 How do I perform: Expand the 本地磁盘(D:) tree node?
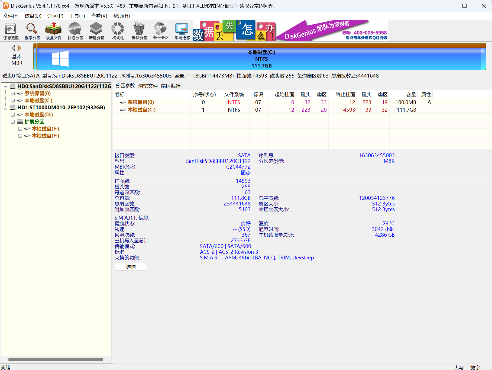[13, 115]
